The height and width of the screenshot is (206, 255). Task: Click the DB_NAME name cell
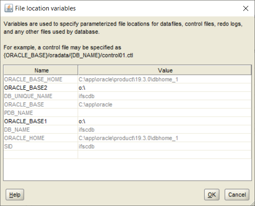pos(41,130)
